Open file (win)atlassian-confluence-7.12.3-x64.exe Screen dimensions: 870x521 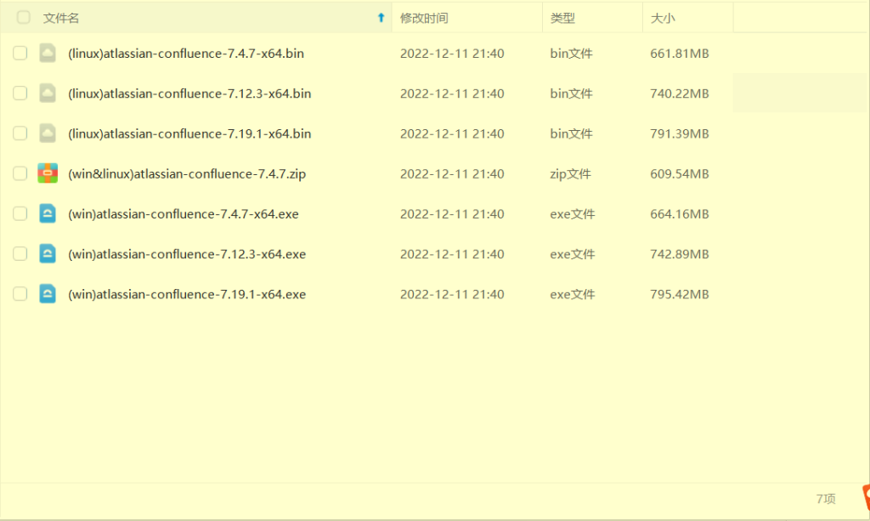[187, 254]
